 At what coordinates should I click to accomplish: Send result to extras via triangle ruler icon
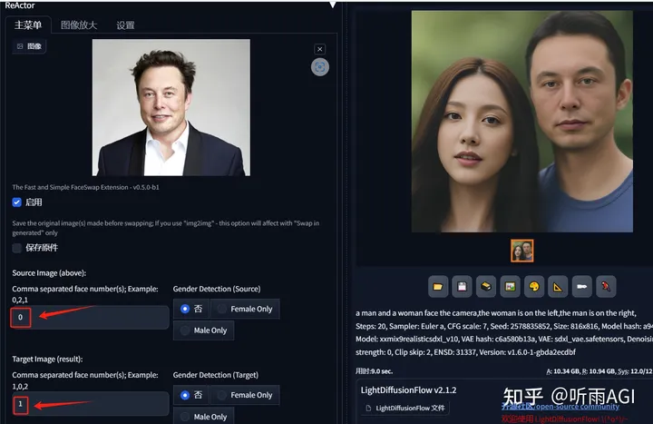pos(558,287)
